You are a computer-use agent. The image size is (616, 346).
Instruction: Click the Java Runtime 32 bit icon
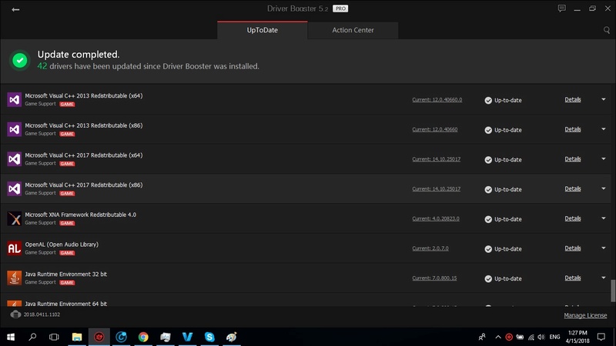[14, 278]
